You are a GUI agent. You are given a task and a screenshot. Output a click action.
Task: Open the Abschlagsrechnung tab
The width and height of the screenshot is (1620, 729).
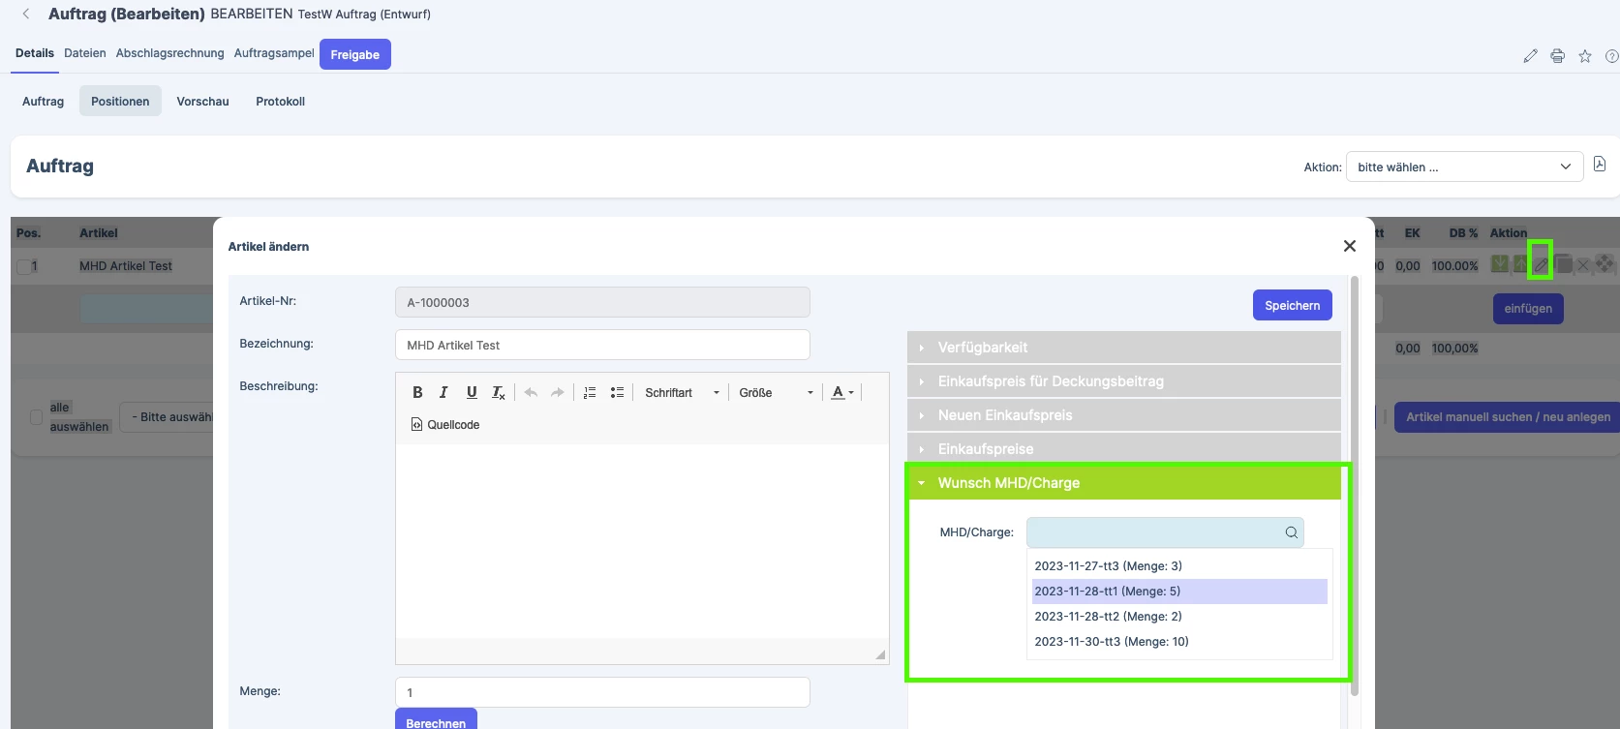(169, 53)
